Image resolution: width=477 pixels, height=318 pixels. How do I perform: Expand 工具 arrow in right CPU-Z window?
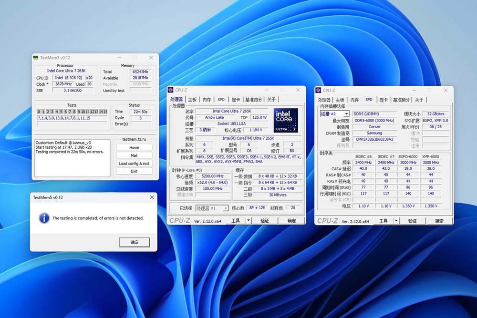tap(396, 221)
